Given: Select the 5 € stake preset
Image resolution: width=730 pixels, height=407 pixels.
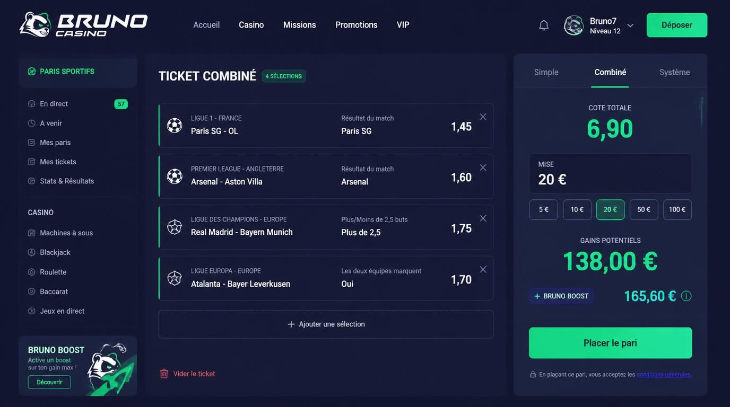Looking at the screenshot, I should click(543, 210).
